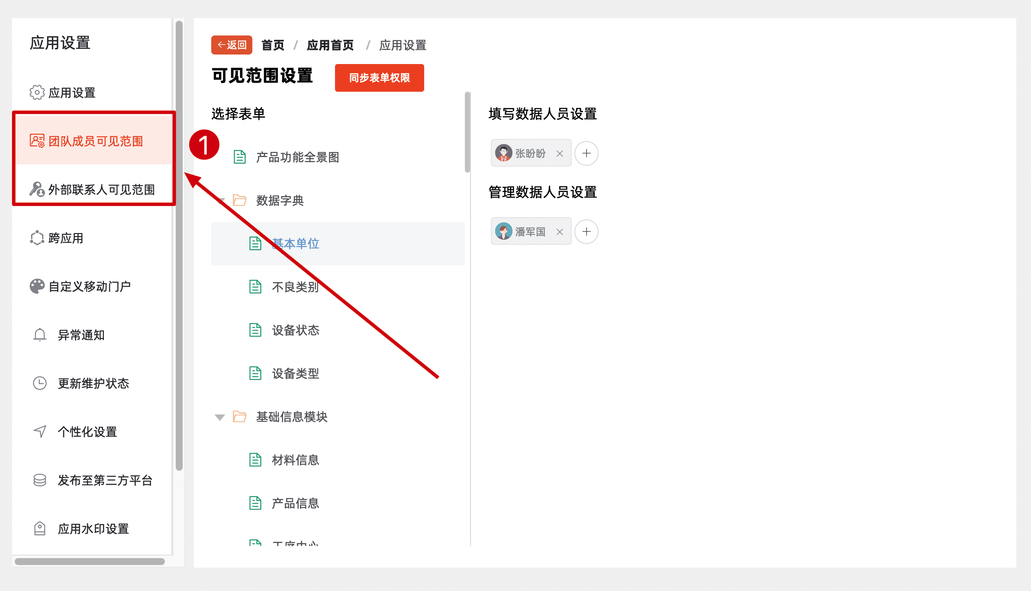Go to 应用首页 breadcrumb link

tap(330, 45)
